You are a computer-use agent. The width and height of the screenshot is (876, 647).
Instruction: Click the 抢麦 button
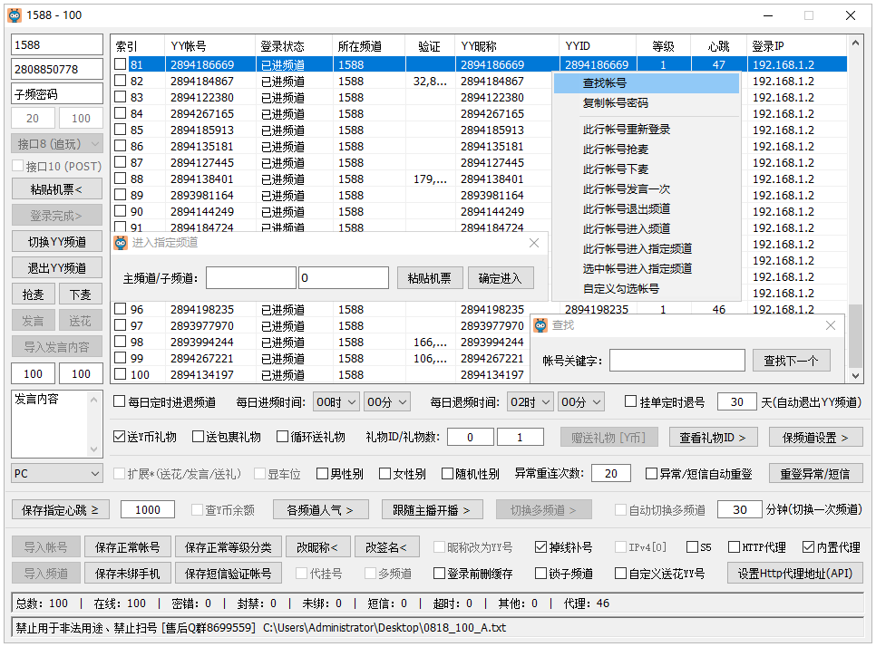click(33, 295)
